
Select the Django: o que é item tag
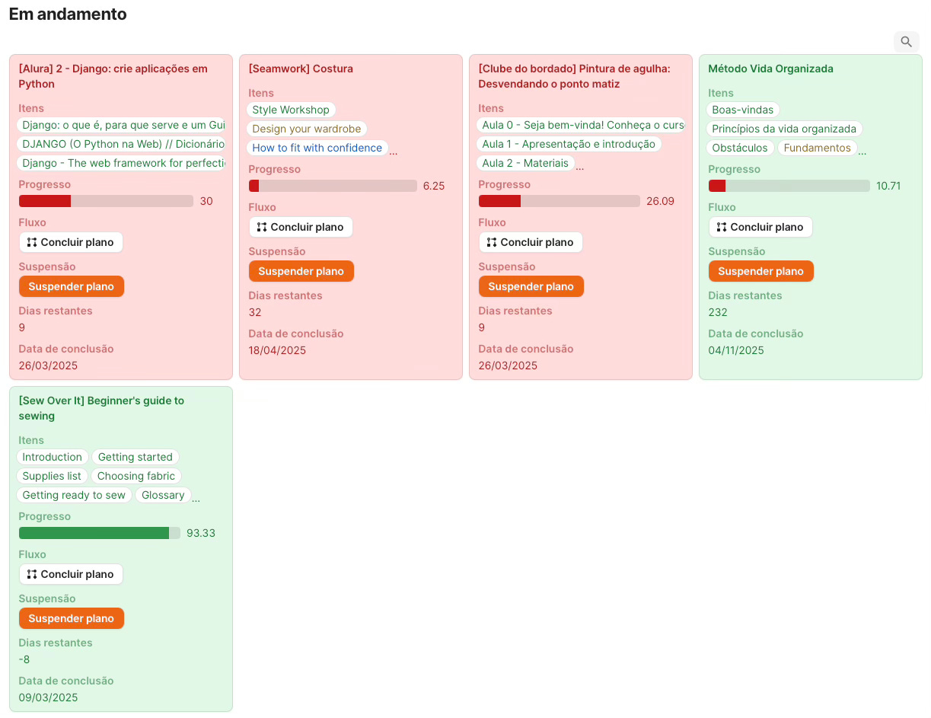(x=121, y=125)
